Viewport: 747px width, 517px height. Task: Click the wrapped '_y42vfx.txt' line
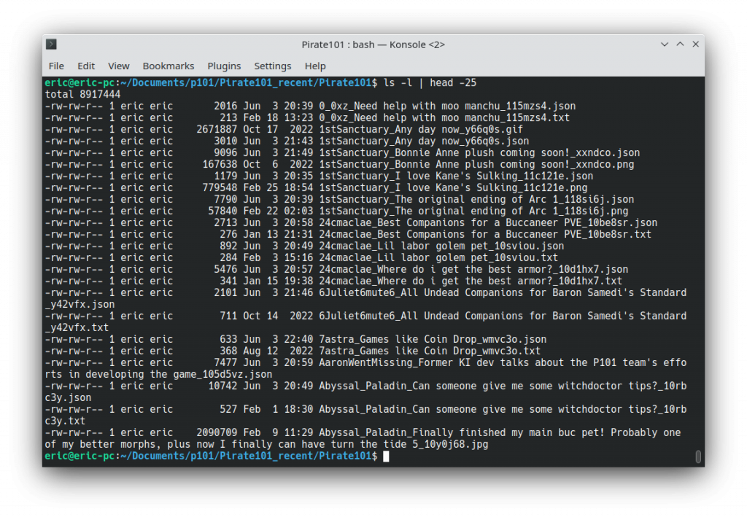[x=77, y=327]
